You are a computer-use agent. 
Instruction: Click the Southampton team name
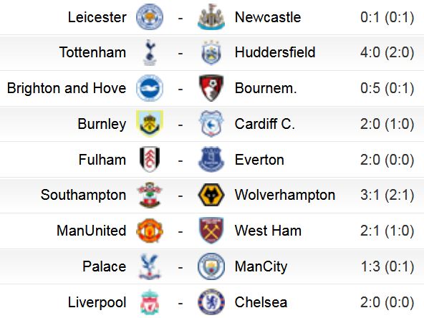pos(84,195)
